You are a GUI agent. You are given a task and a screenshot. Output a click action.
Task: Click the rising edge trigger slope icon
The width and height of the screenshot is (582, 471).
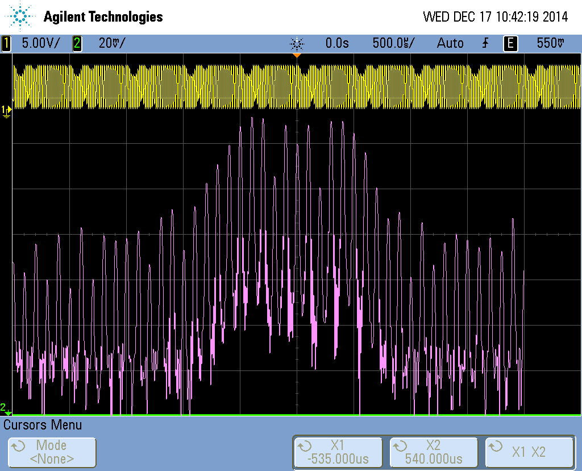[x=485, y=43]
